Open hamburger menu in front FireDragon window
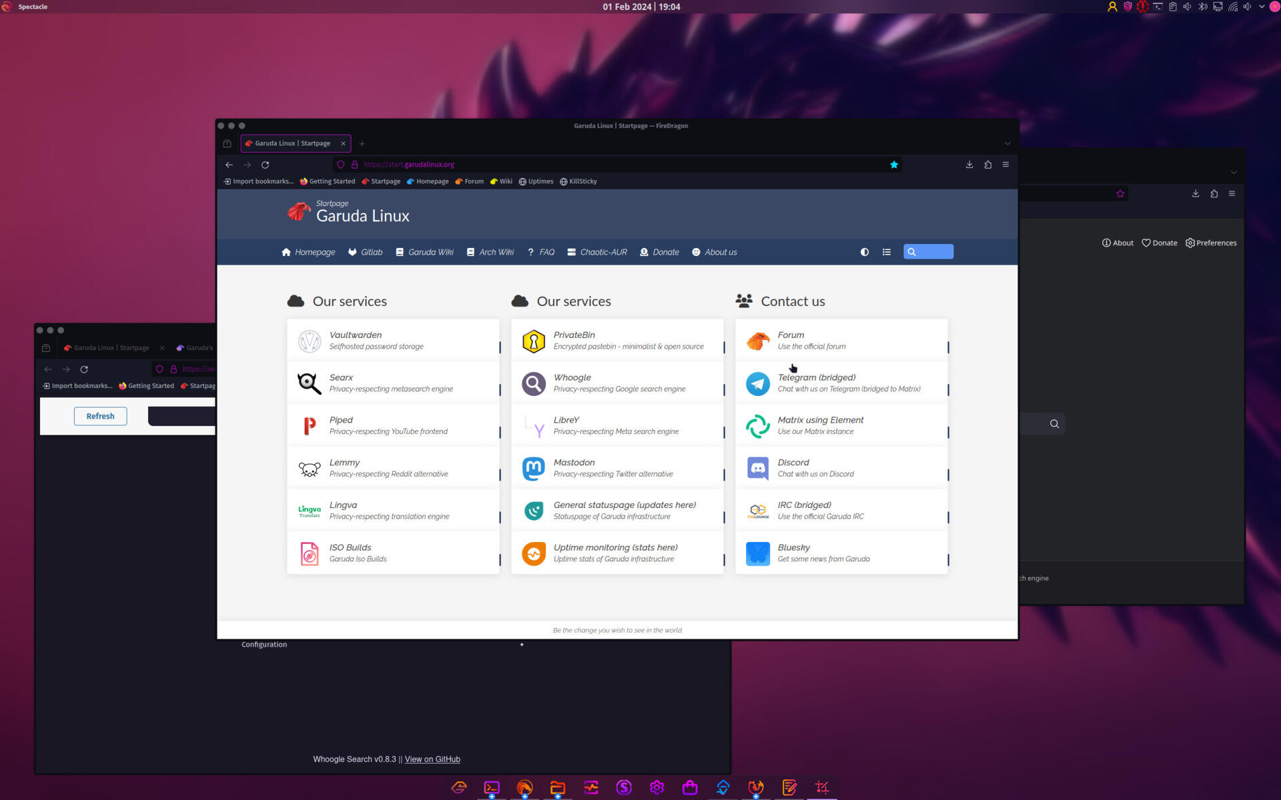The height and width of the screenshot is (800, 1281). pyautogui.click(x=1006, y=165)
